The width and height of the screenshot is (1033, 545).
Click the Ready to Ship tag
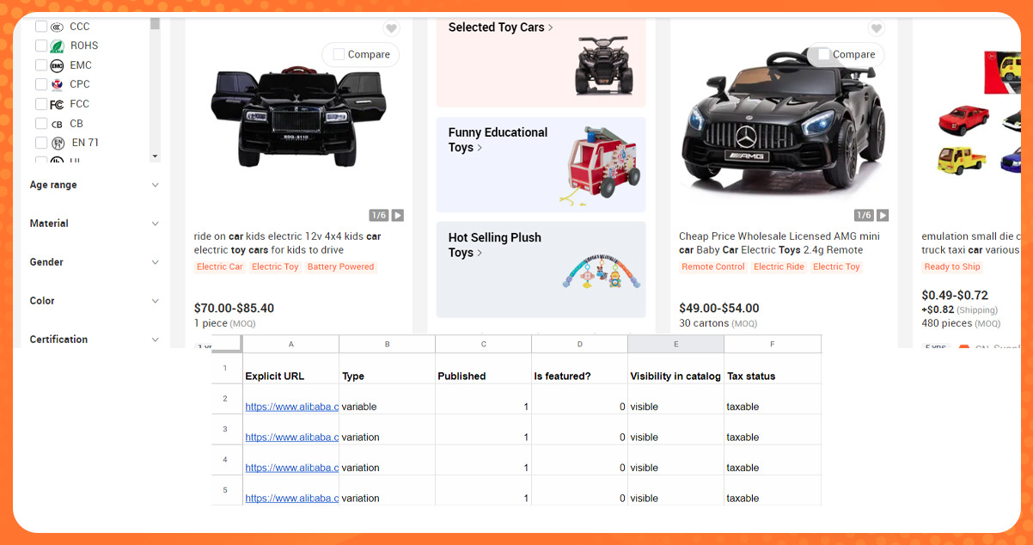tap(952, 266)
